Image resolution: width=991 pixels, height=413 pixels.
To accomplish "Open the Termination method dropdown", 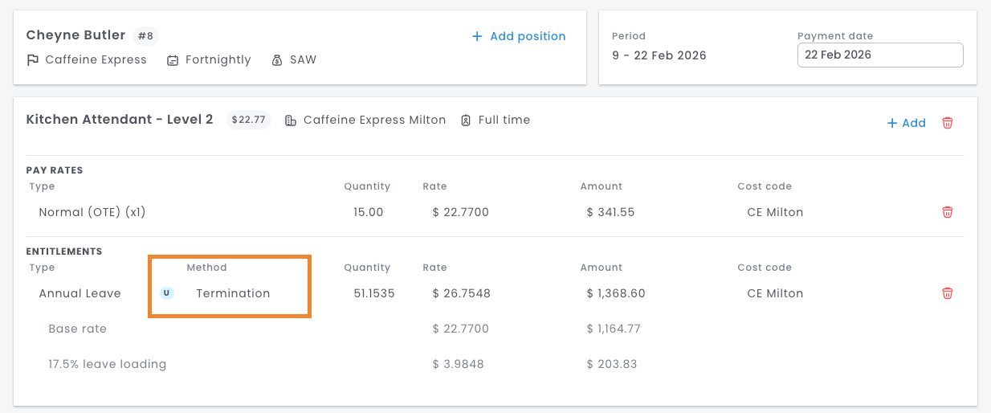I will pyautogui.click(x=233, y=293).
